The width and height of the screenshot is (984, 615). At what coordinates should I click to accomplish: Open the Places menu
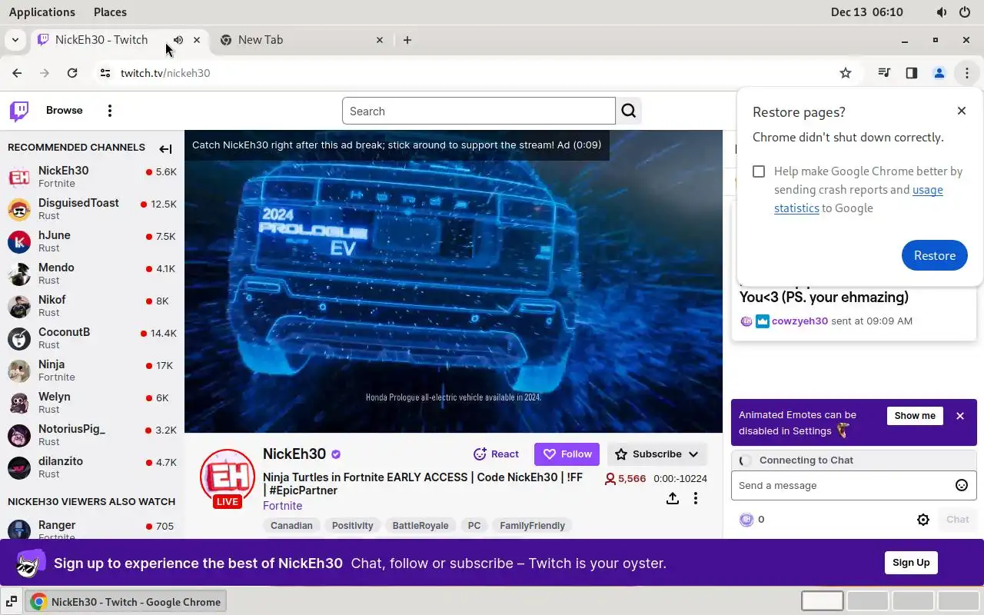click(x=110, y=12)
